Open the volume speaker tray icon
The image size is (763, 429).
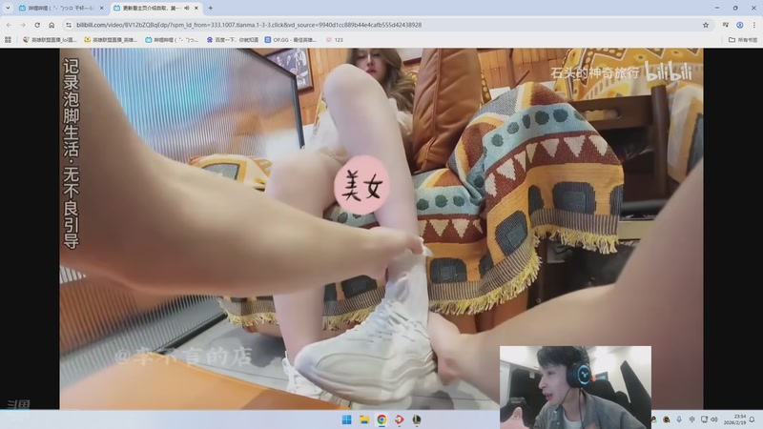713,419
